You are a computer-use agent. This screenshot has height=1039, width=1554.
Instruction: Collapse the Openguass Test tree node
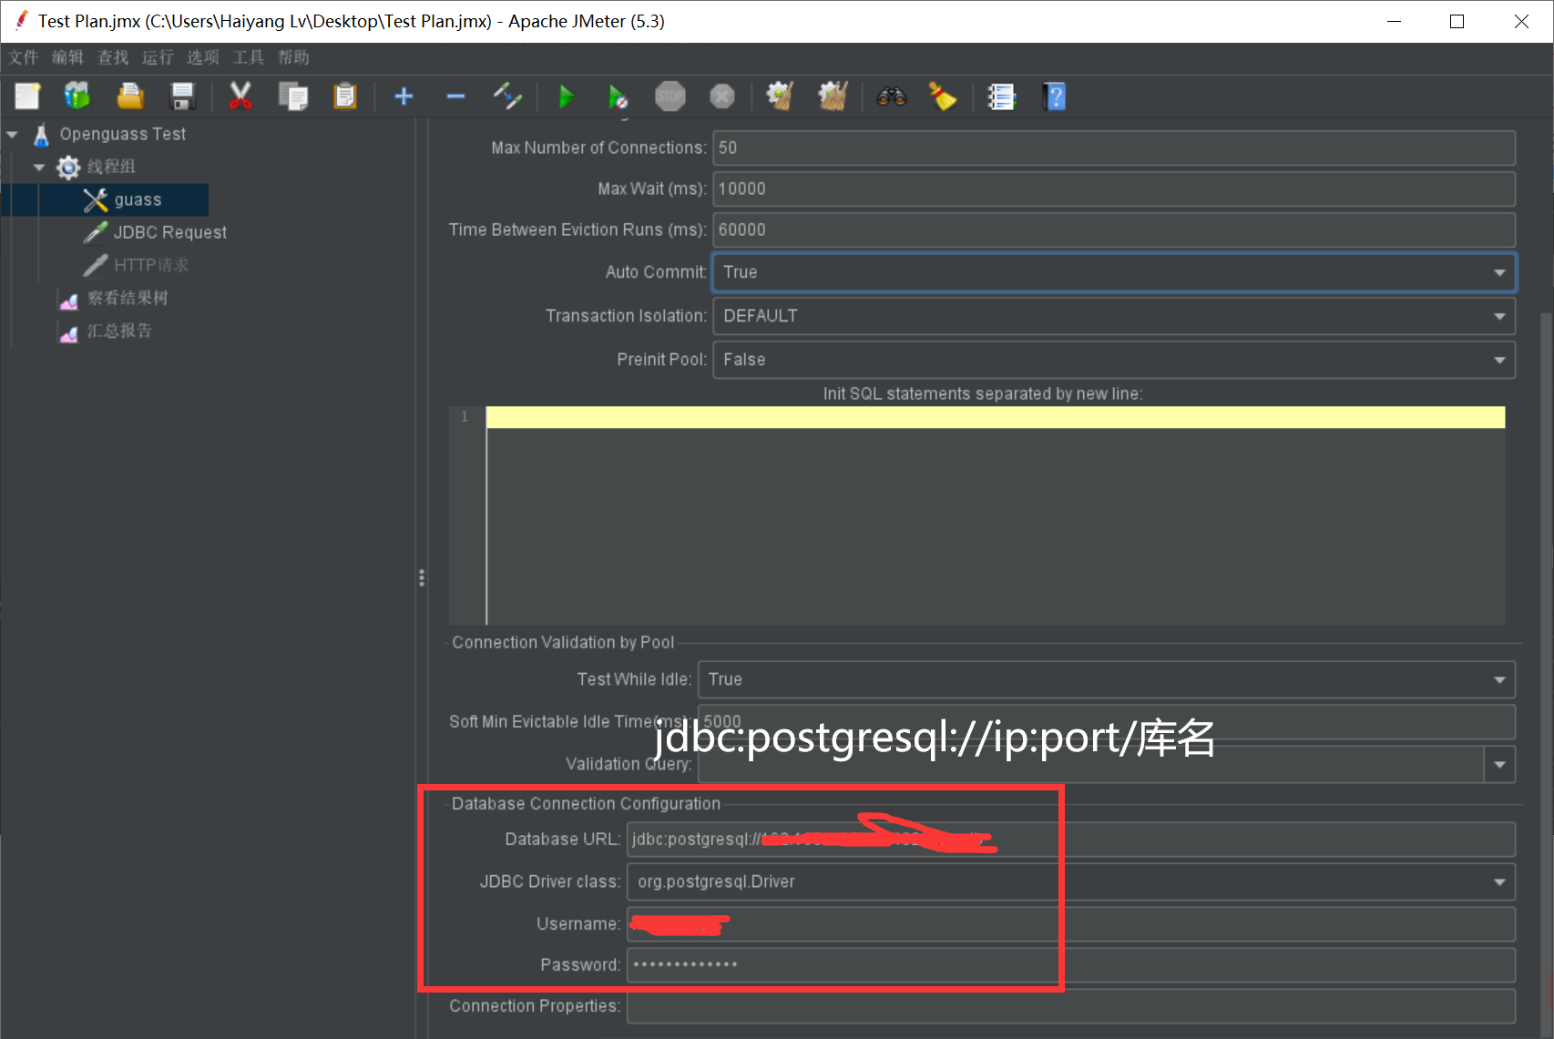(x=13, y=135)
